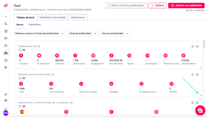
Task: Click the Reach KPI icon
Action: [129, 56]
